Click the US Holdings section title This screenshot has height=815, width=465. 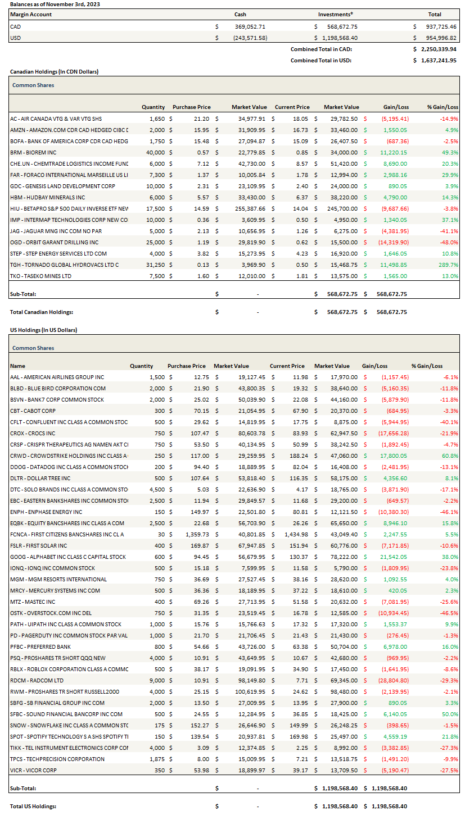43,330
